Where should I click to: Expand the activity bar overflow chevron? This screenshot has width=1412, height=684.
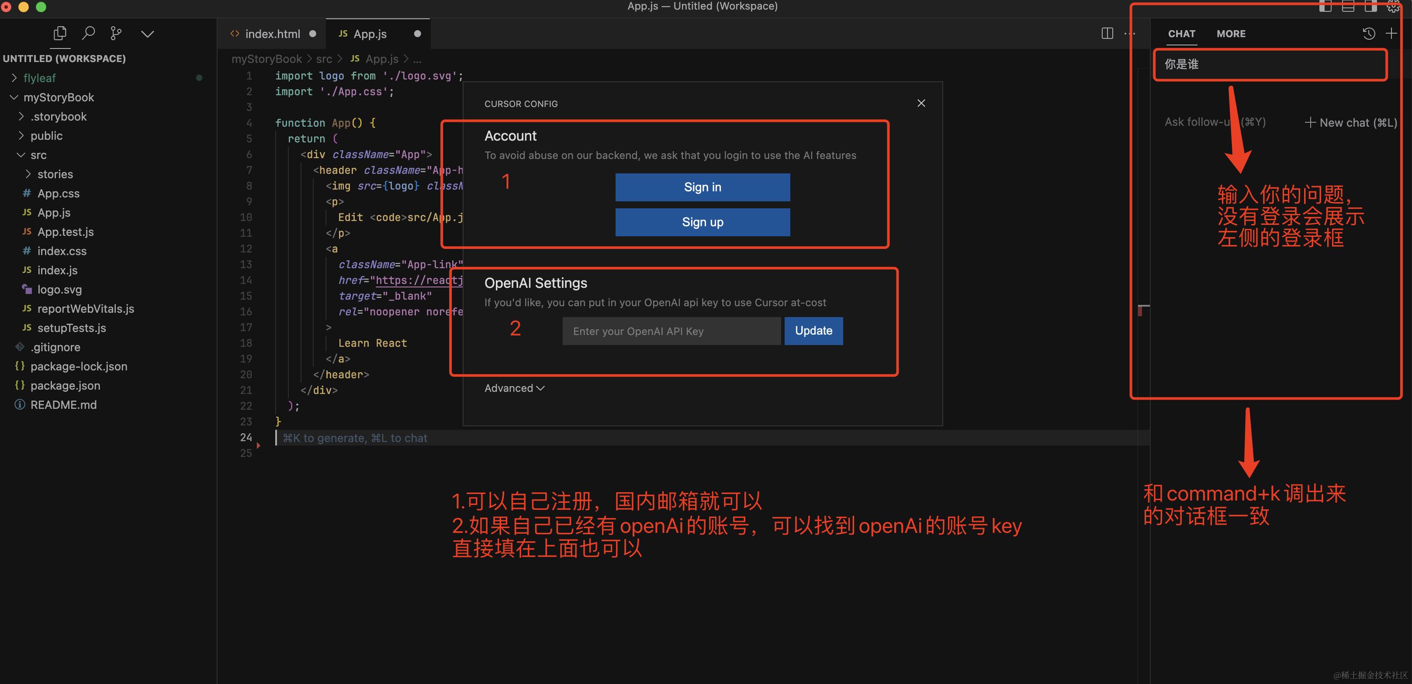148,34
